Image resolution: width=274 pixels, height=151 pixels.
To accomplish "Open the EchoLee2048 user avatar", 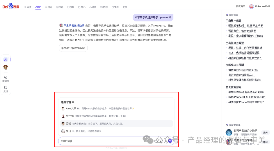I will 251,7.
